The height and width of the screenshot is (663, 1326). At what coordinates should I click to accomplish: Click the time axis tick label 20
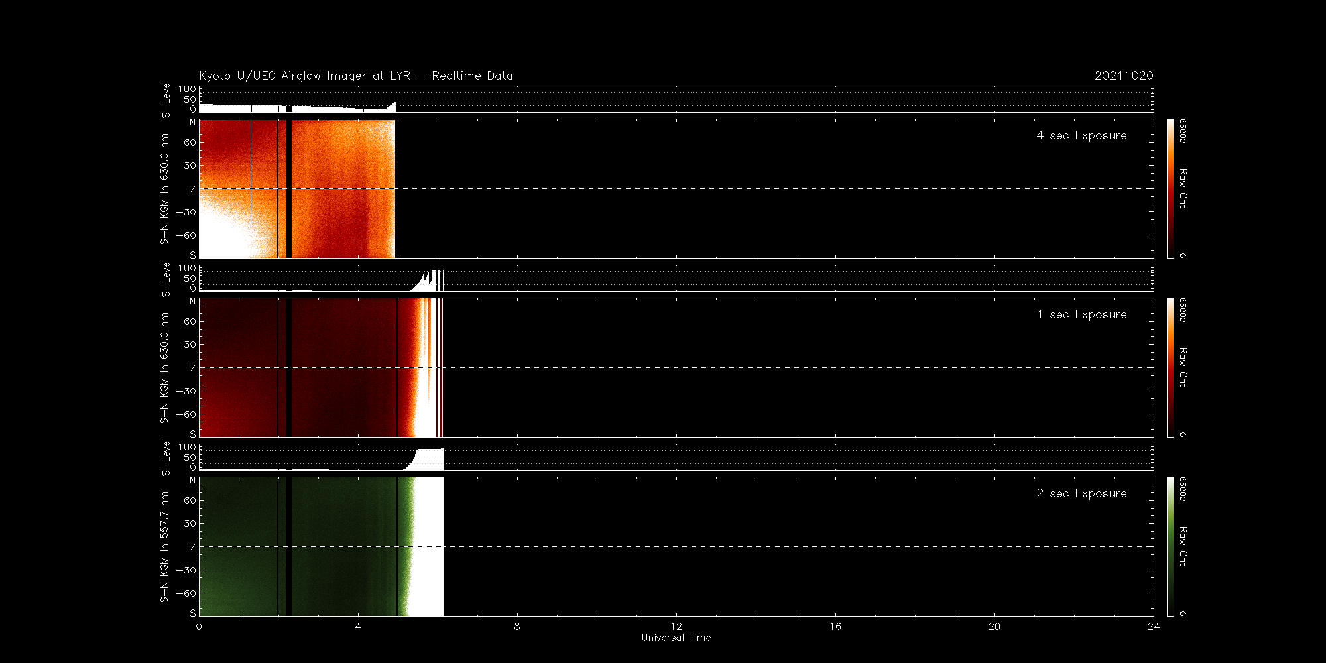click(994, 627)
